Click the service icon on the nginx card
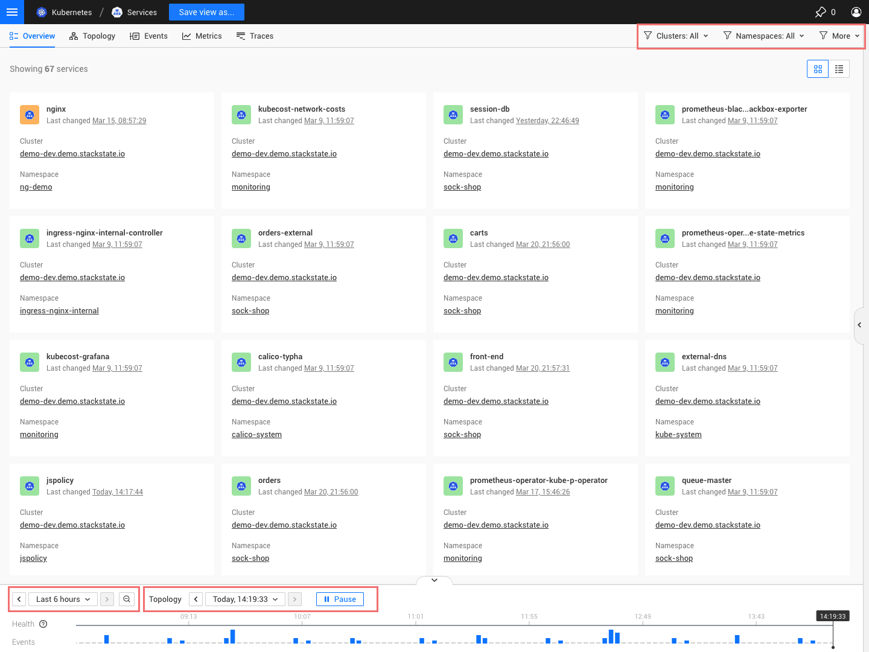 pyautogui.click(x=30, y=114)
